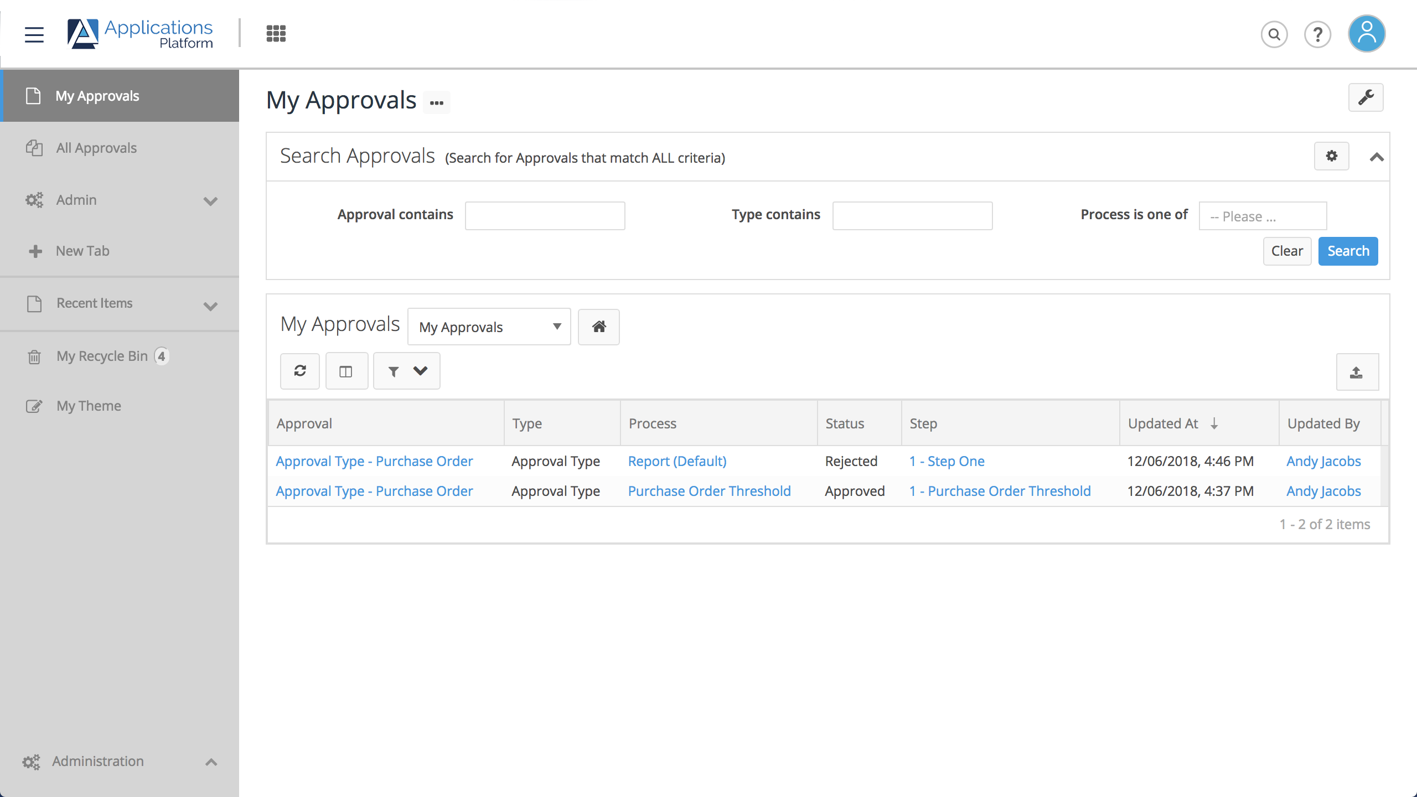
Task: Click the filter icon on the grid
Action: coord(394,371)
